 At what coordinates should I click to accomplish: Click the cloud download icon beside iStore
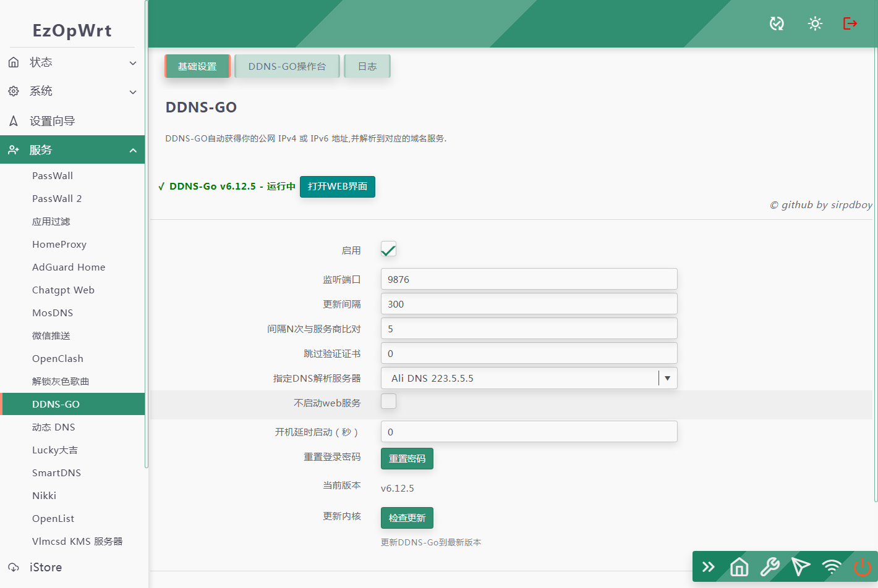14,567
